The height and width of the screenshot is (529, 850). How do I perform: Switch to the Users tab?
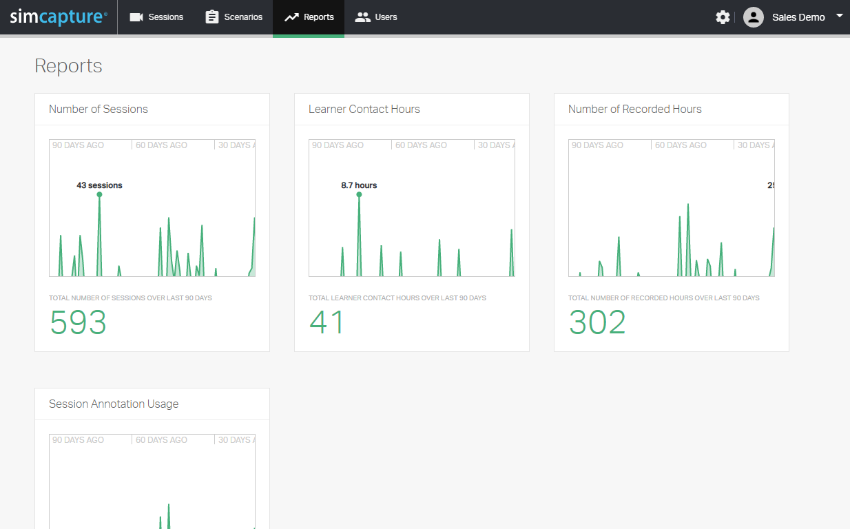pos(386,17)
